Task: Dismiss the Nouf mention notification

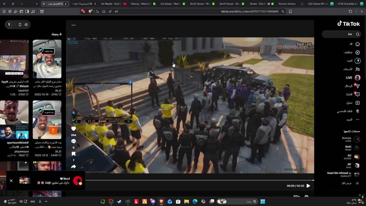Action: tap(11, 181)
